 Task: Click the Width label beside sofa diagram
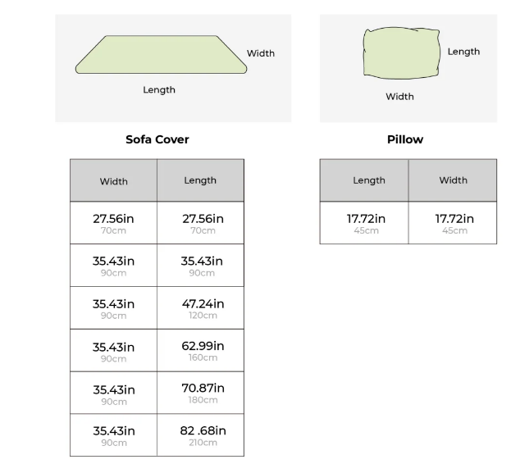pyautogui.click(x=261, y=53)
